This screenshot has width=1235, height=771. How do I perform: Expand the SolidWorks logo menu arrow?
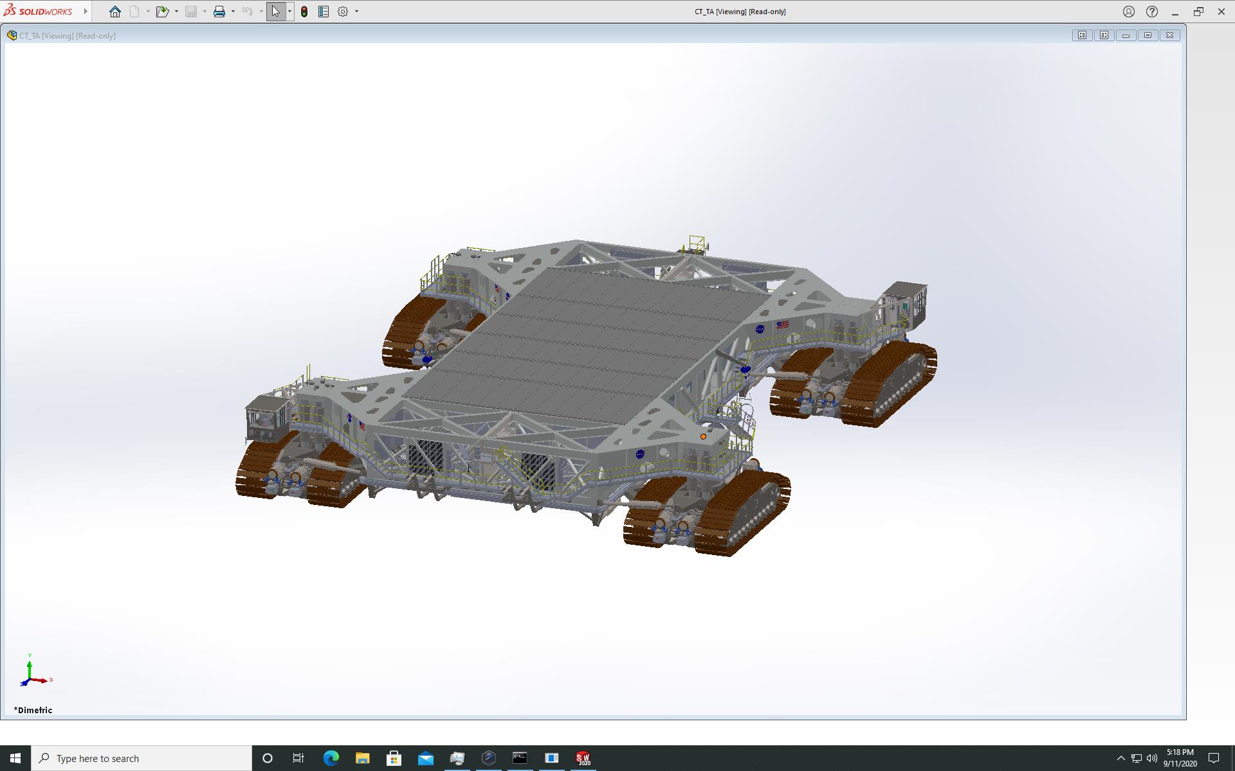click(86, 12)
